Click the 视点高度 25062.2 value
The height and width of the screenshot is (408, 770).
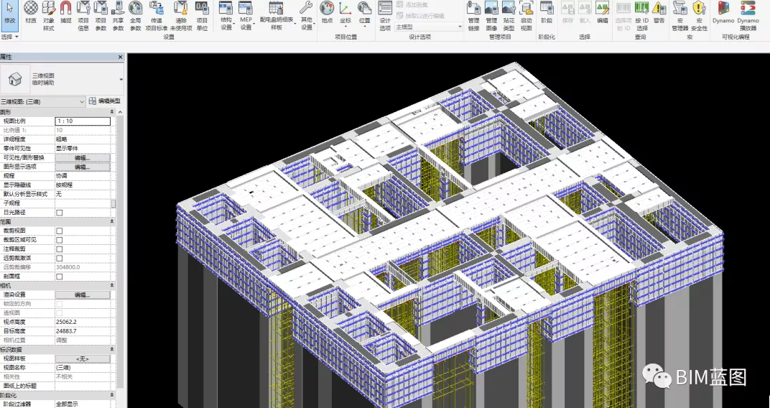(x=83, y=322)
